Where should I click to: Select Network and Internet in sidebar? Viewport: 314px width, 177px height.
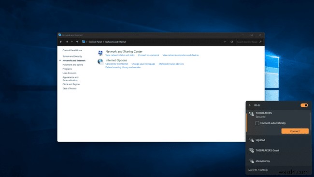(x=74, y=60)
